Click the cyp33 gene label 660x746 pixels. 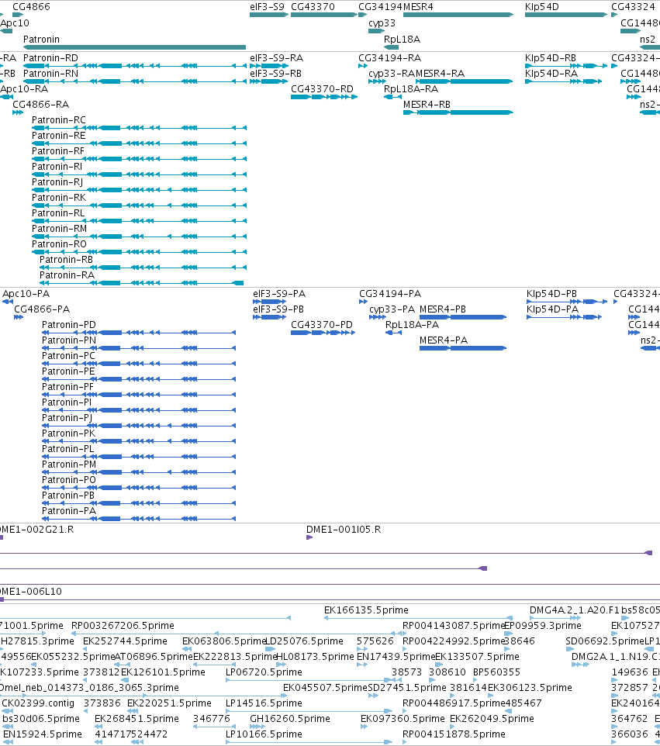[x=382, y=22]
